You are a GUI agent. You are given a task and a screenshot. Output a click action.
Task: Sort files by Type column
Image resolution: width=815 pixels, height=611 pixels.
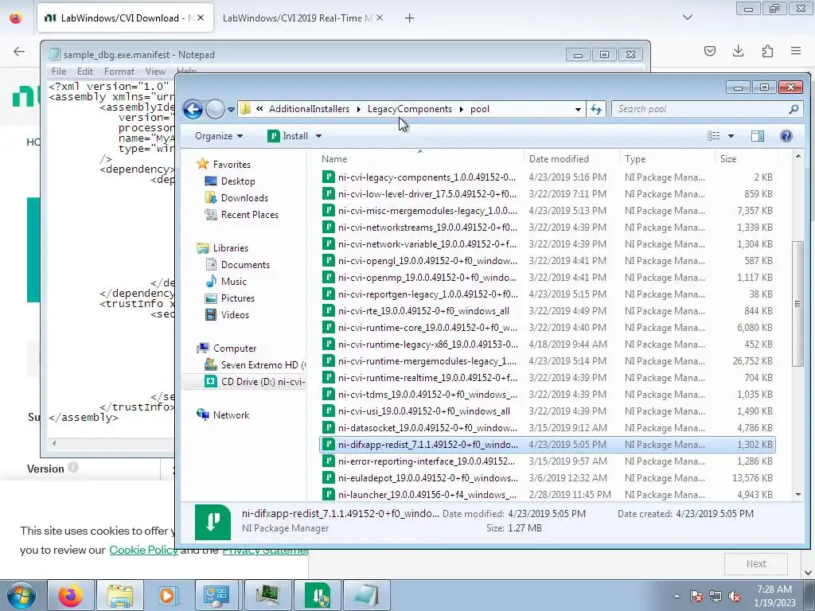pos(668,159)
